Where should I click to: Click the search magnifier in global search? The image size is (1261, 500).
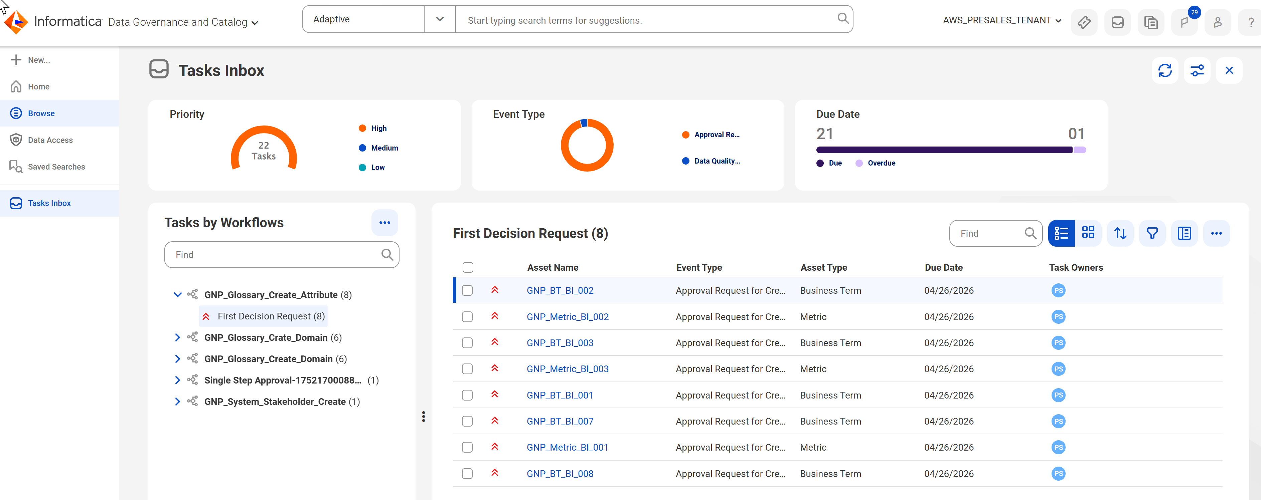pos(842,19)
